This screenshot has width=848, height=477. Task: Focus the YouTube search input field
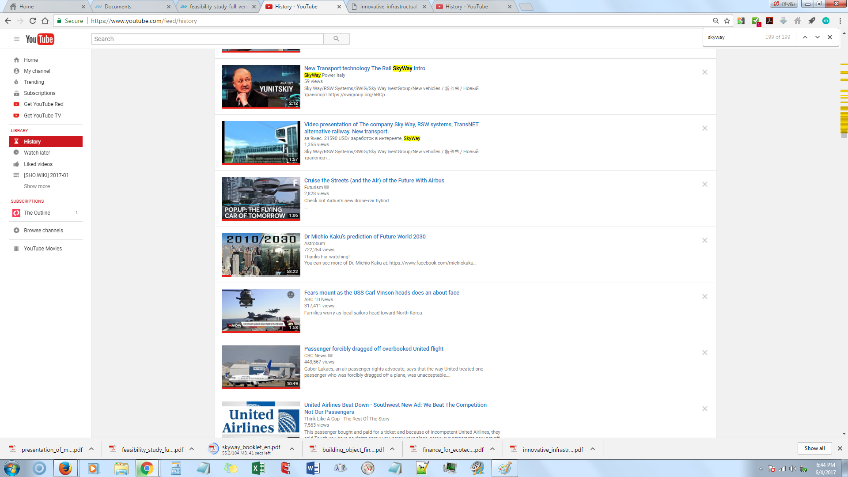208,39
